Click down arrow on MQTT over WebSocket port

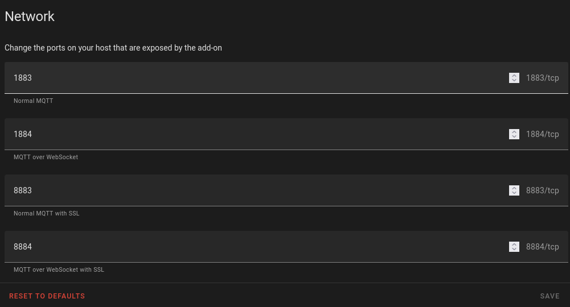[x=514, y=136]
